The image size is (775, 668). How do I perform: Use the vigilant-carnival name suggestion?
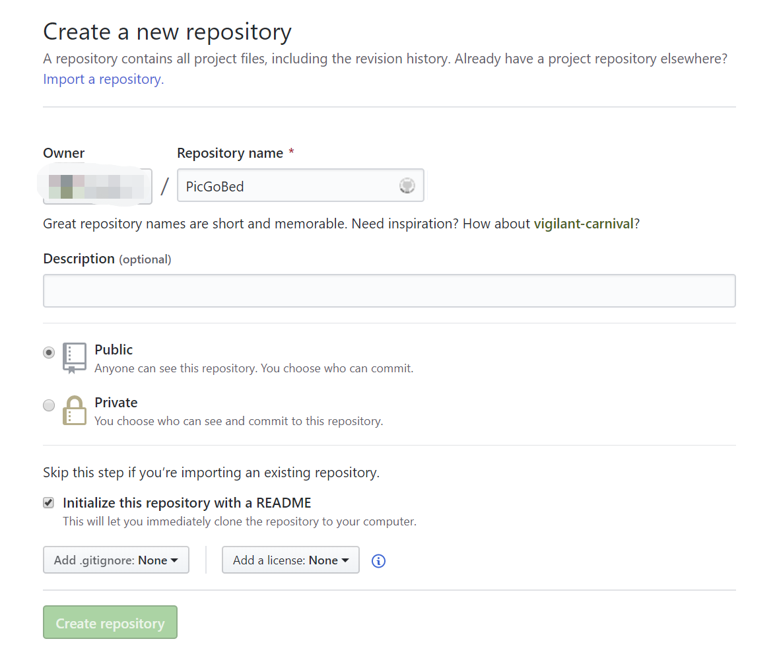[583, 224]
